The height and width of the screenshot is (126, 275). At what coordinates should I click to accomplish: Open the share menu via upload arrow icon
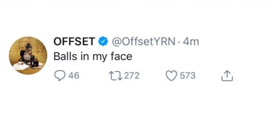coord(227,75)
